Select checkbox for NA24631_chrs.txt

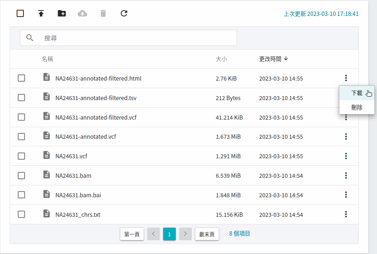21,214
